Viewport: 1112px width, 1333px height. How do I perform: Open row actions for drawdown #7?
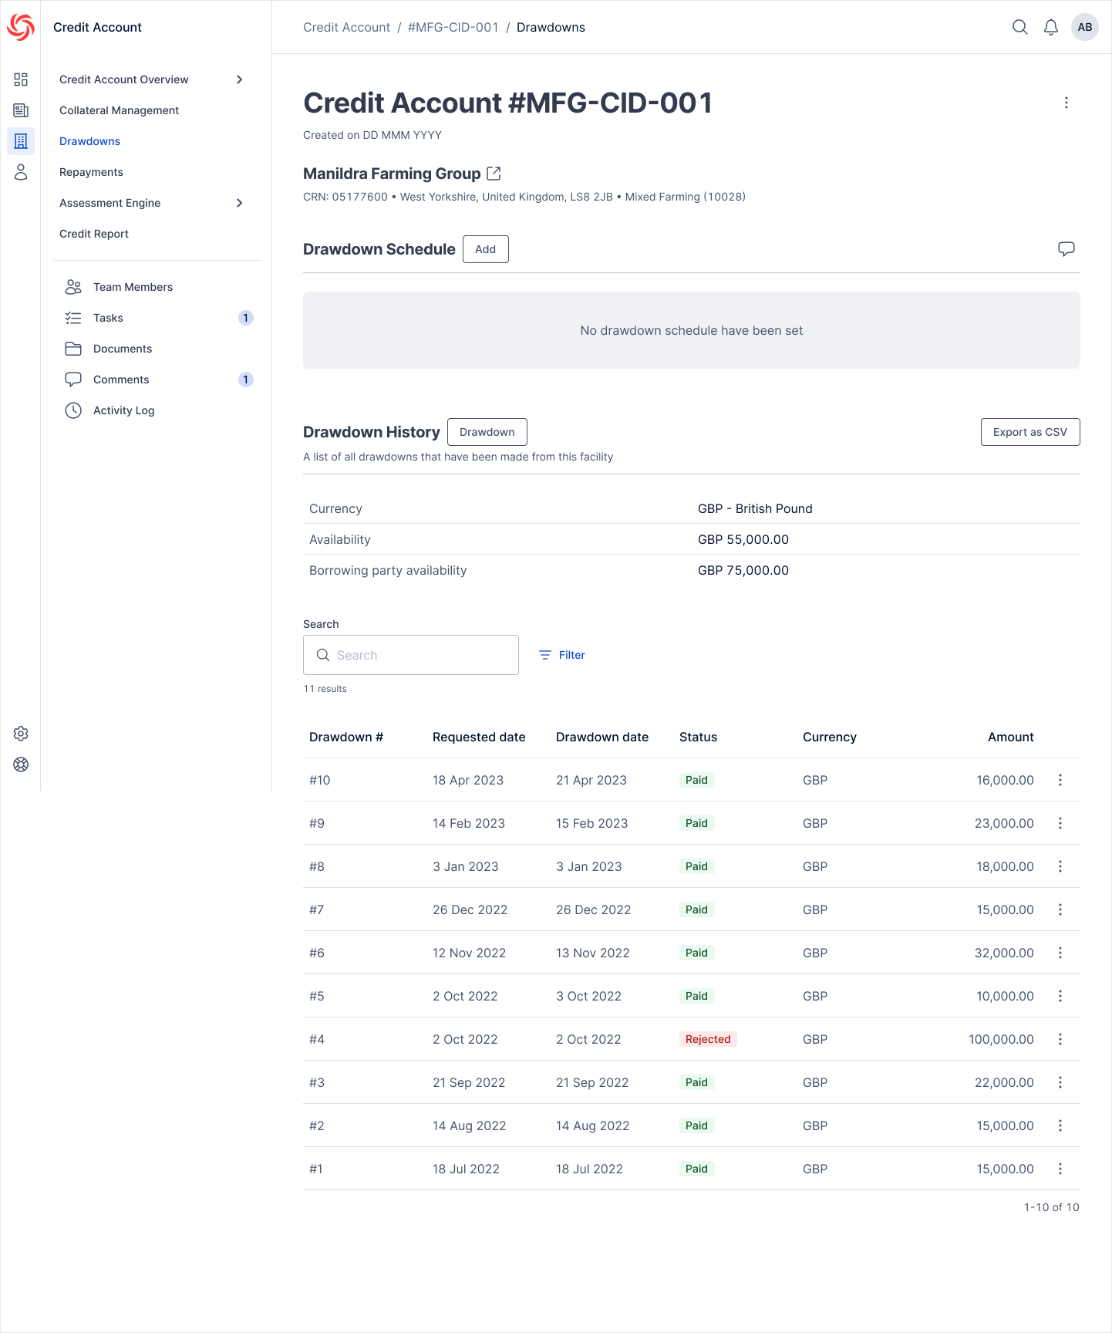tap(1060, 909)
